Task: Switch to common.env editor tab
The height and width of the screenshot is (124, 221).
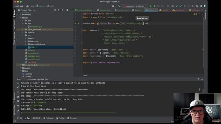Action: tap(122, 10)
